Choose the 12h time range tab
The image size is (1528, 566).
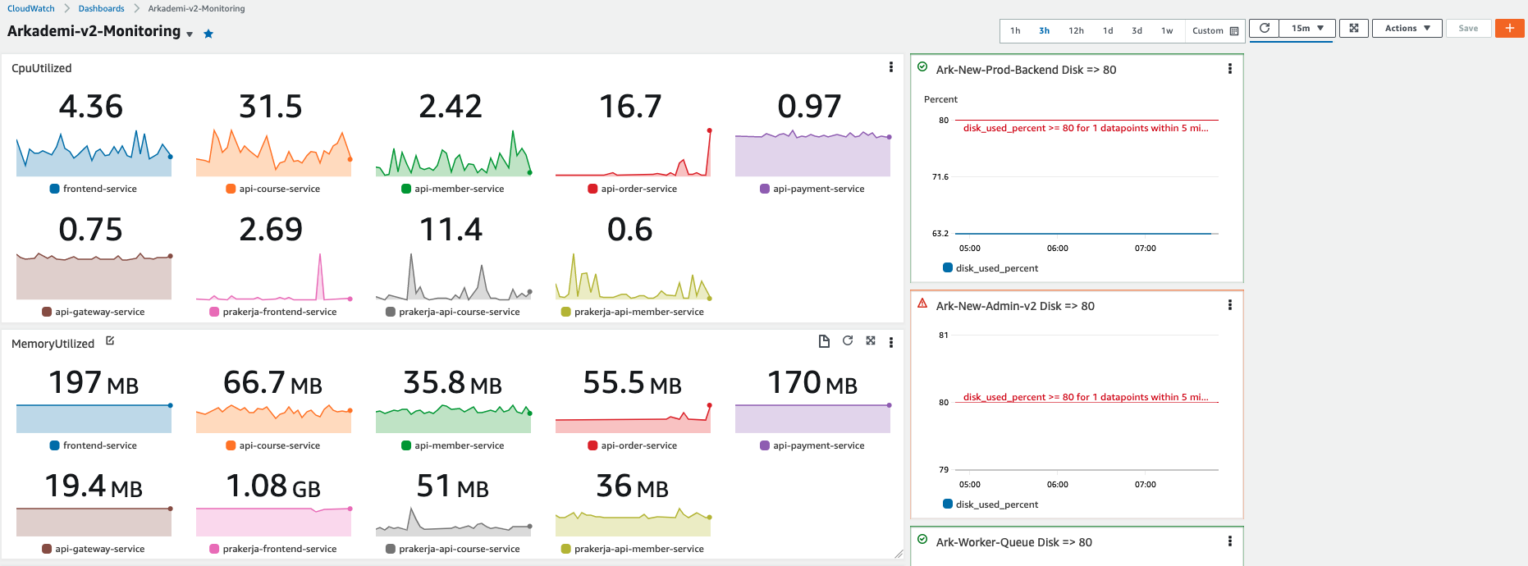point(1076,31)
